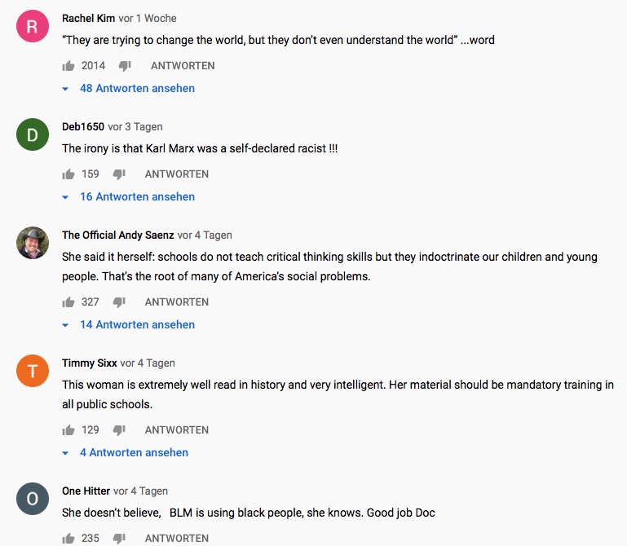The width and height of the screenshot is (627, 546).
Task: Reply to Rachel Kim via ANTWORTEN
Action: [183, 65]
